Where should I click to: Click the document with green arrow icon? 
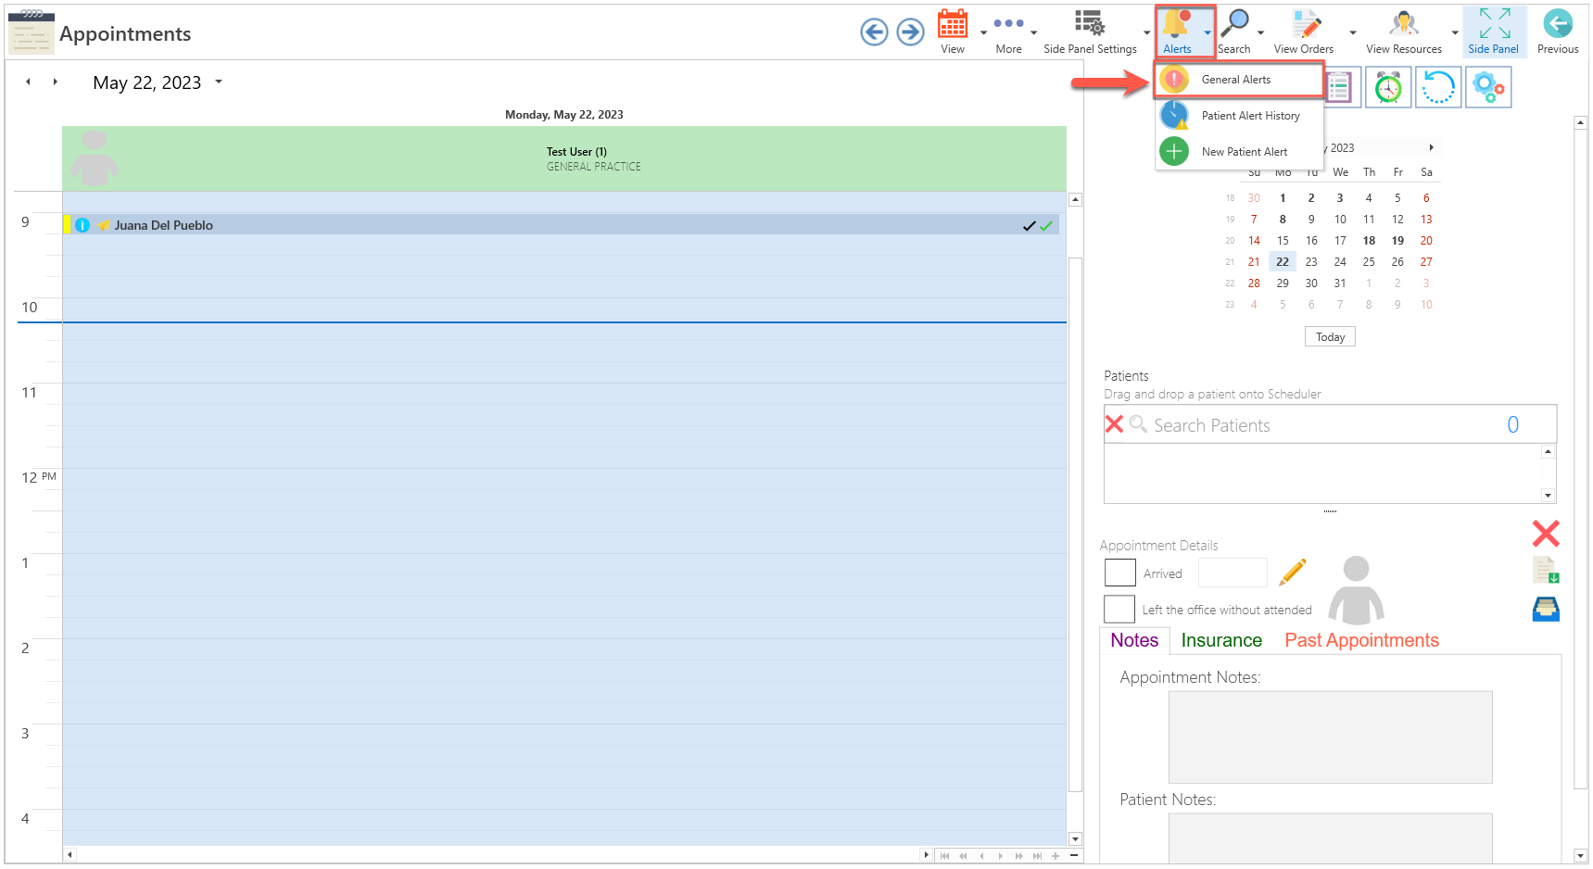point(1546,571)
